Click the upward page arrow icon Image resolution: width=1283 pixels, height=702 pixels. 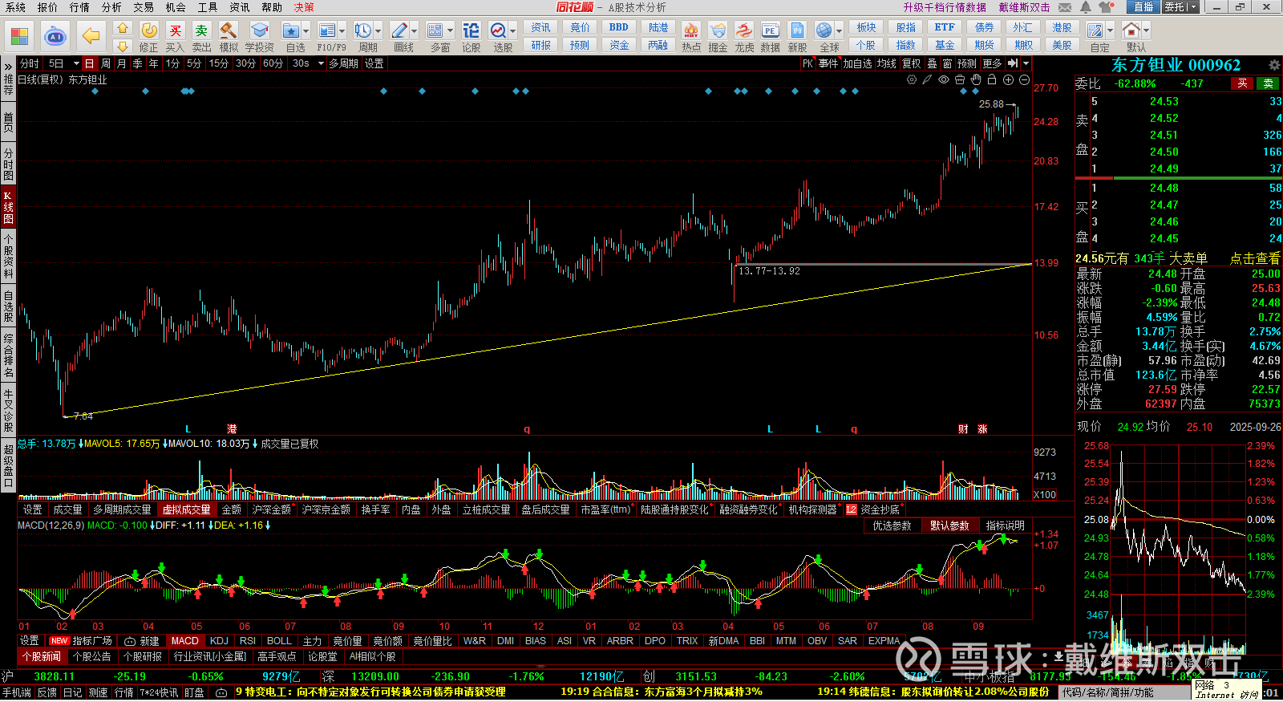pos(122,27)
